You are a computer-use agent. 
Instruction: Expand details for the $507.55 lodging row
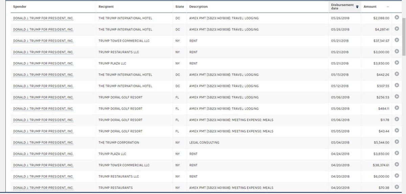click(x=397, y=86)
